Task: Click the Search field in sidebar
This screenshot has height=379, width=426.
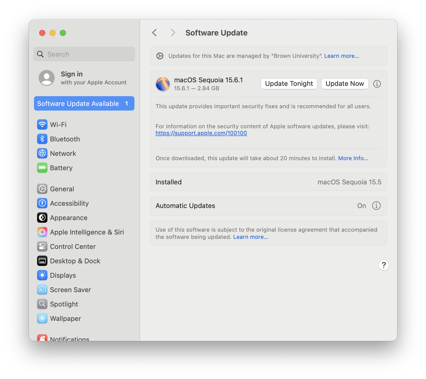Action: coord(84,54)
